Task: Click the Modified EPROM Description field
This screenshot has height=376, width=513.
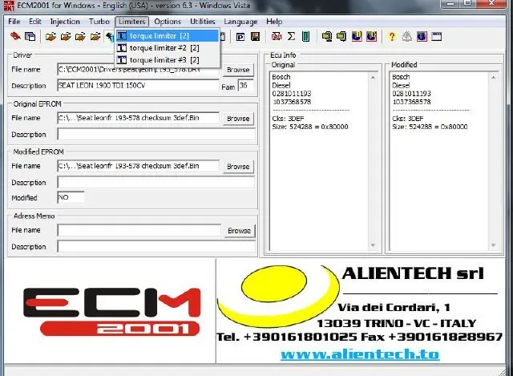Action: [156, 182]
